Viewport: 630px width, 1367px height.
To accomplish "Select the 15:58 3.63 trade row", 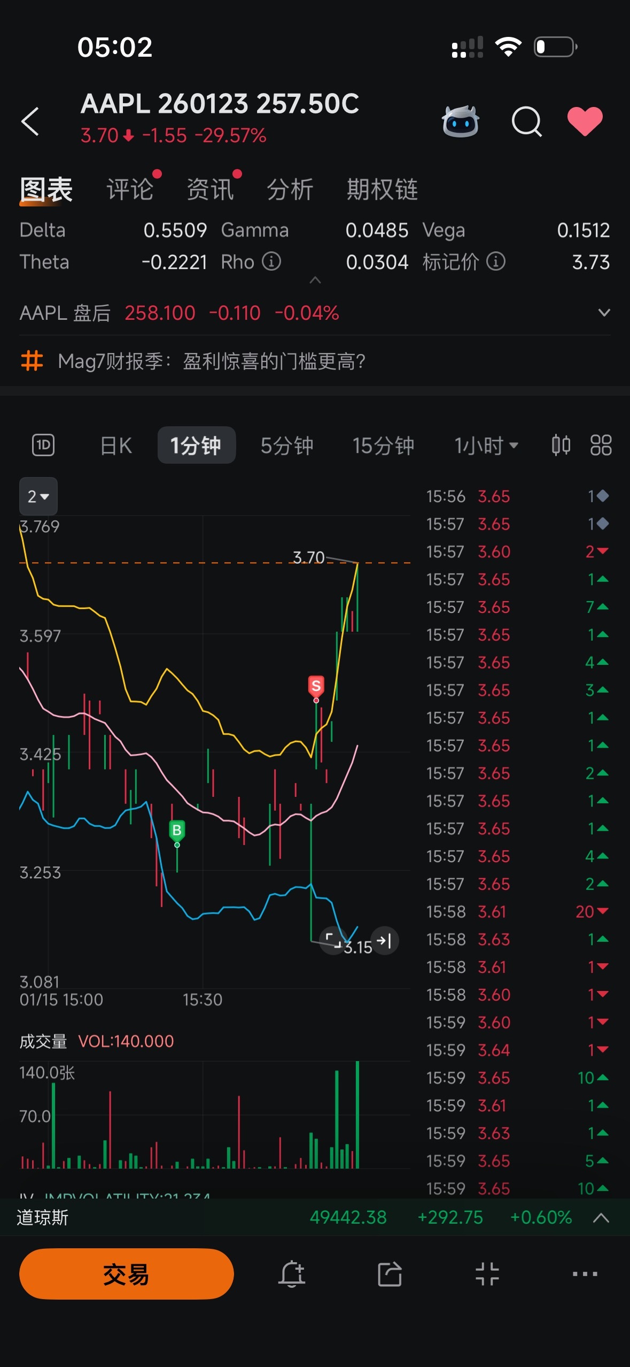I will pos(517,939).
